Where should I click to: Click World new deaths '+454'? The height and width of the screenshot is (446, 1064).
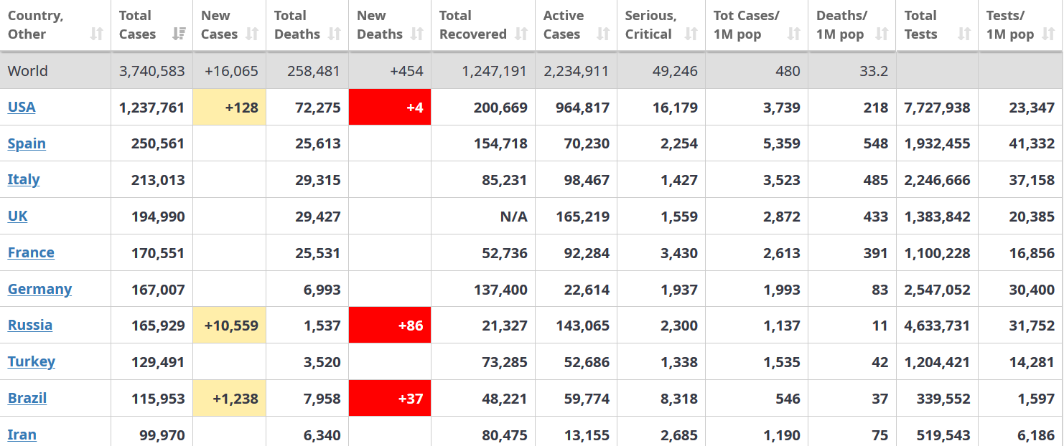(x=406, y=71)
